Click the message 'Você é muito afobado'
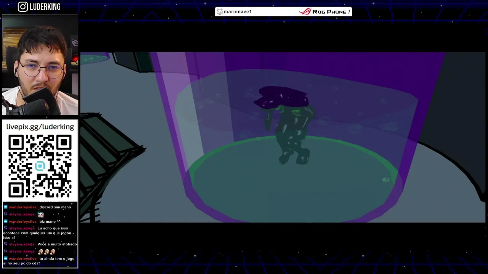 [x=57, y=244]
